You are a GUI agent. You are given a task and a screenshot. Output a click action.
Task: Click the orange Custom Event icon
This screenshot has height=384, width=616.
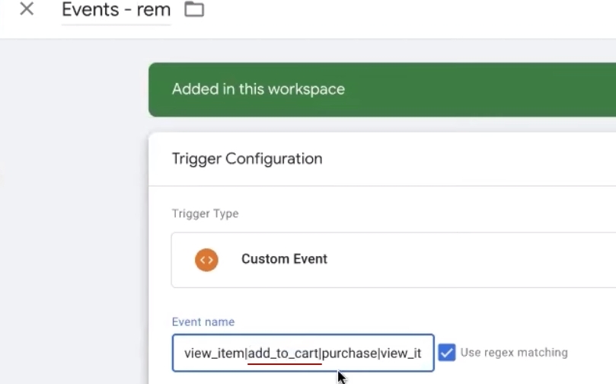(206, 260)
